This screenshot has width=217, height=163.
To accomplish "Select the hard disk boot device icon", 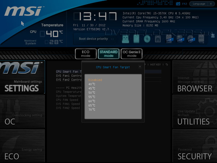I will pyautogui.click(x=136, y=39).
